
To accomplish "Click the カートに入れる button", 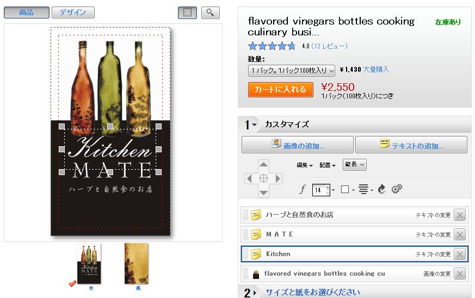I will pyautogui.click(x=281, y=90).
